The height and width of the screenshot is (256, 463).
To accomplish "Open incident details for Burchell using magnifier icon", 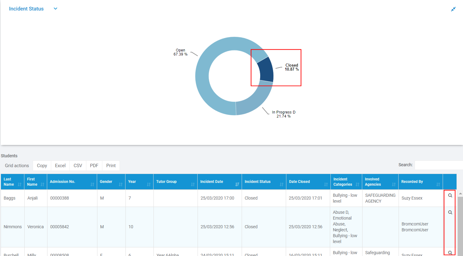I will [450, 252].
